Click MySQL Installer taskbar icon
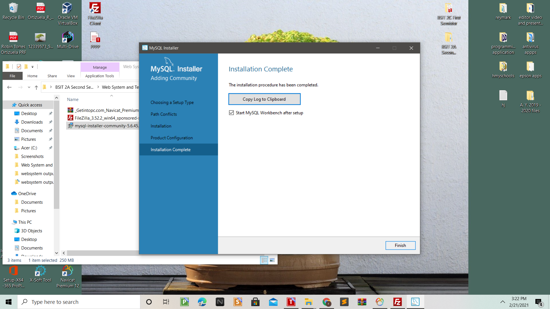This screenshot has width=550, height=309. pos(415,302)
